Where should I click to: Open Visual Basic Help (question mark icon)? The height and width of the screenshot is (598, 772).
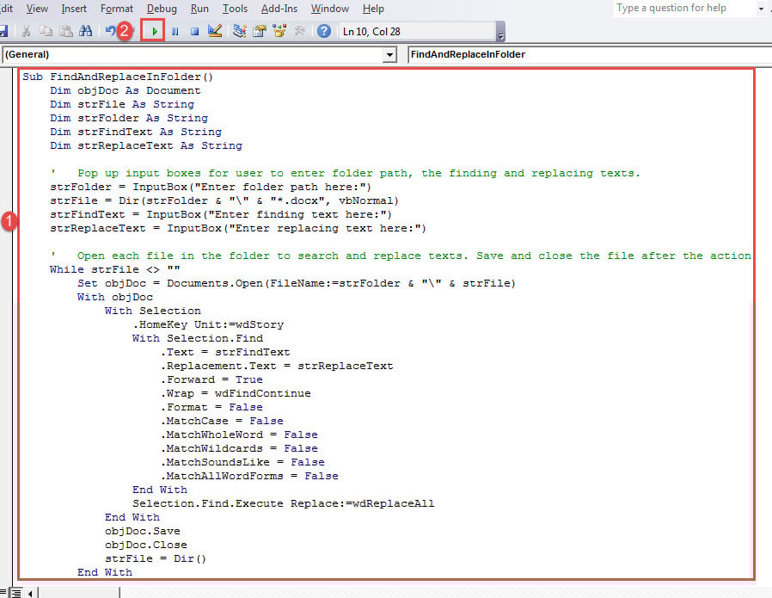click(324, 32)
